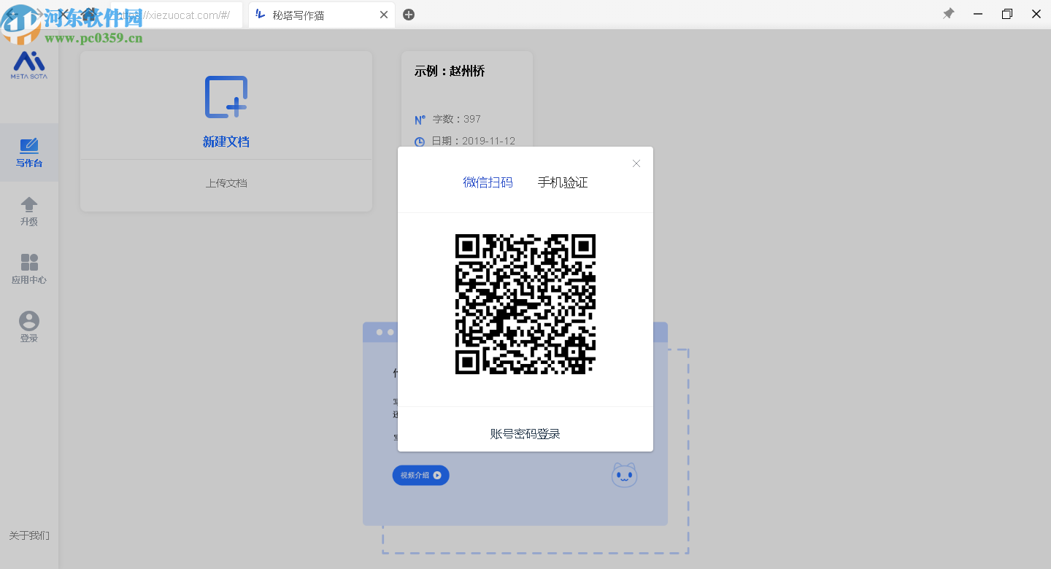Close the 秘塔写作猫 tab
The width and height of the screenshot is (1051, 569).
point(384,15)
